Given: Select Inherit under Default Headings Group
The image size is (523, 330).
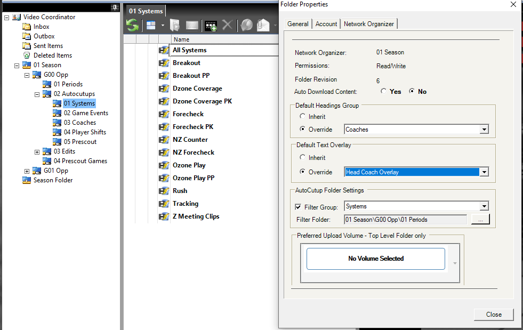Looking at the screenshot, I should pyautogui.click(x=302, y=116).
